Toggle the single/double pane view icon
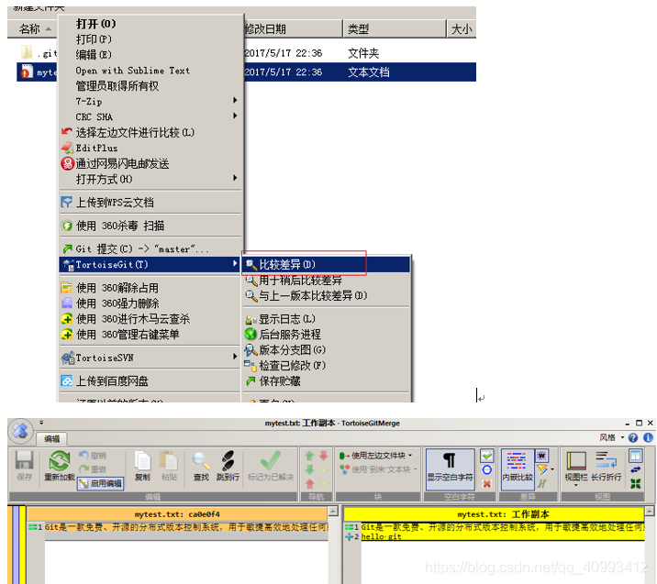Image resolution: width=657 pixels, height=584 pixels. [x=636, y=456]
